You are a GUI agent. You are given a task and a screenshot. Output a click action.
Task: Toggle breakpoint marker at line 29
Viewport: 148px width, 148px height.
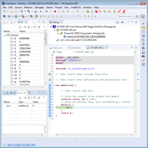tap(49, 107)
